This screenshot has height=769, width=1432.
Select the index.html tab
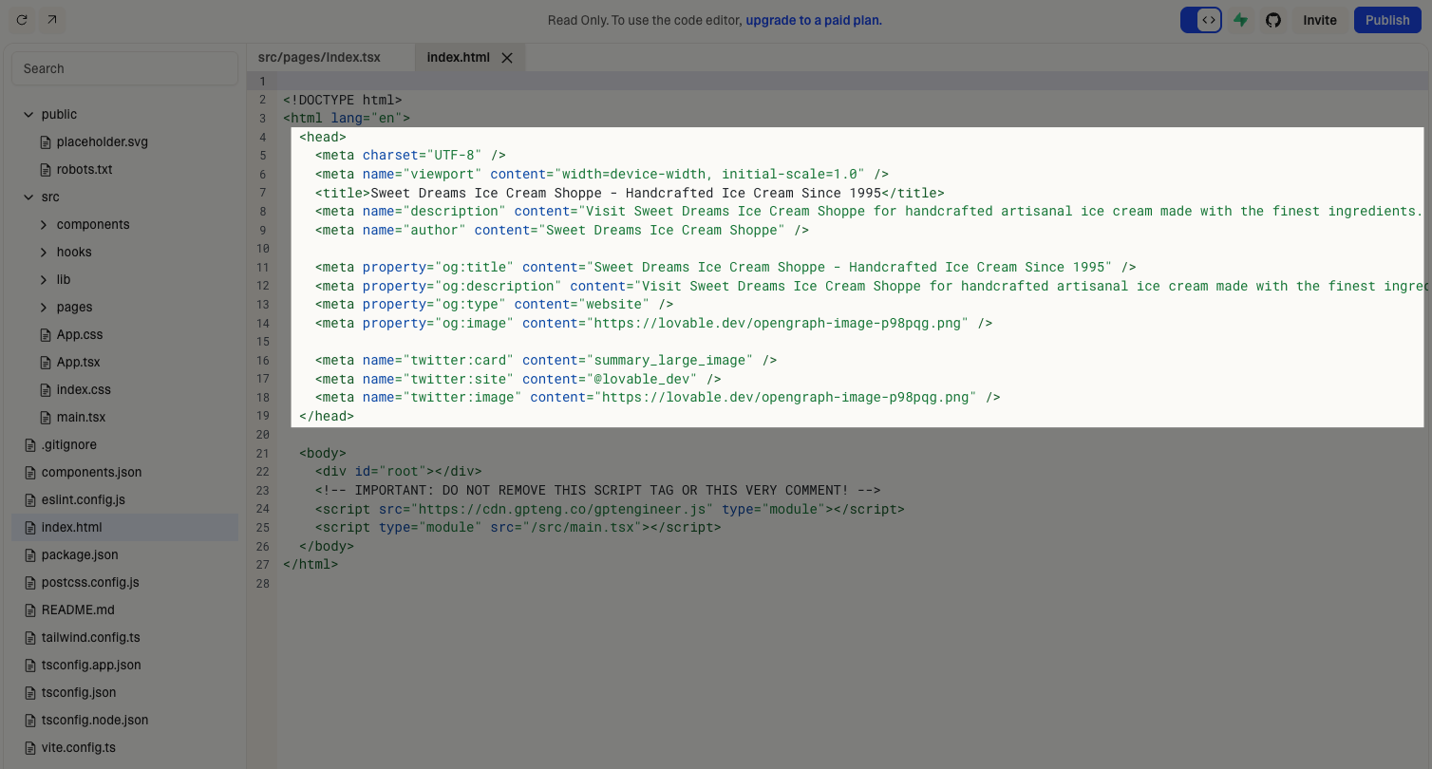coord(461,56)
